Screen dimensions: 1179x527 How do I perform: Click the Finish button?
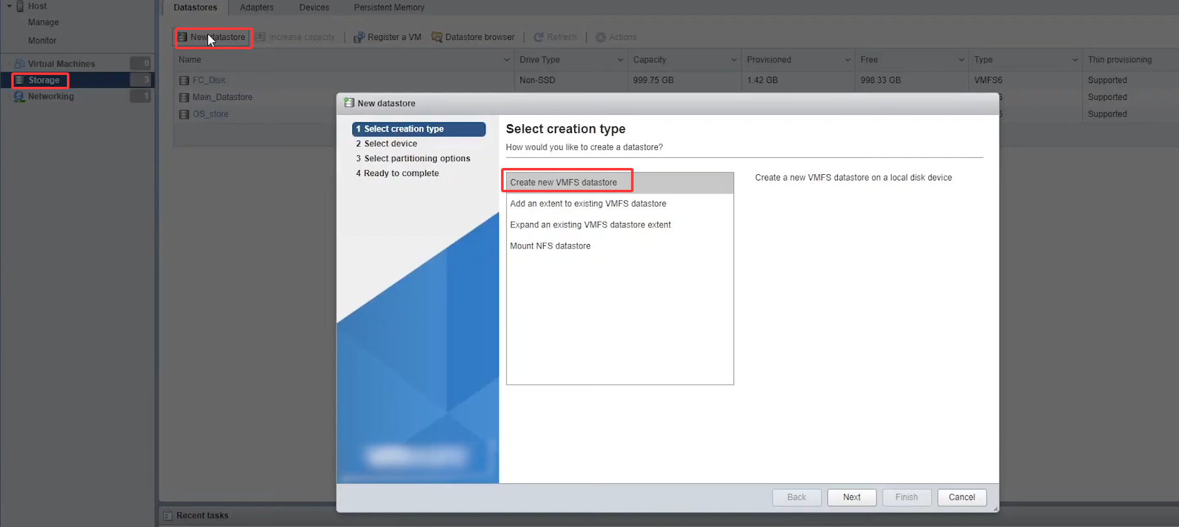point(907,498)
